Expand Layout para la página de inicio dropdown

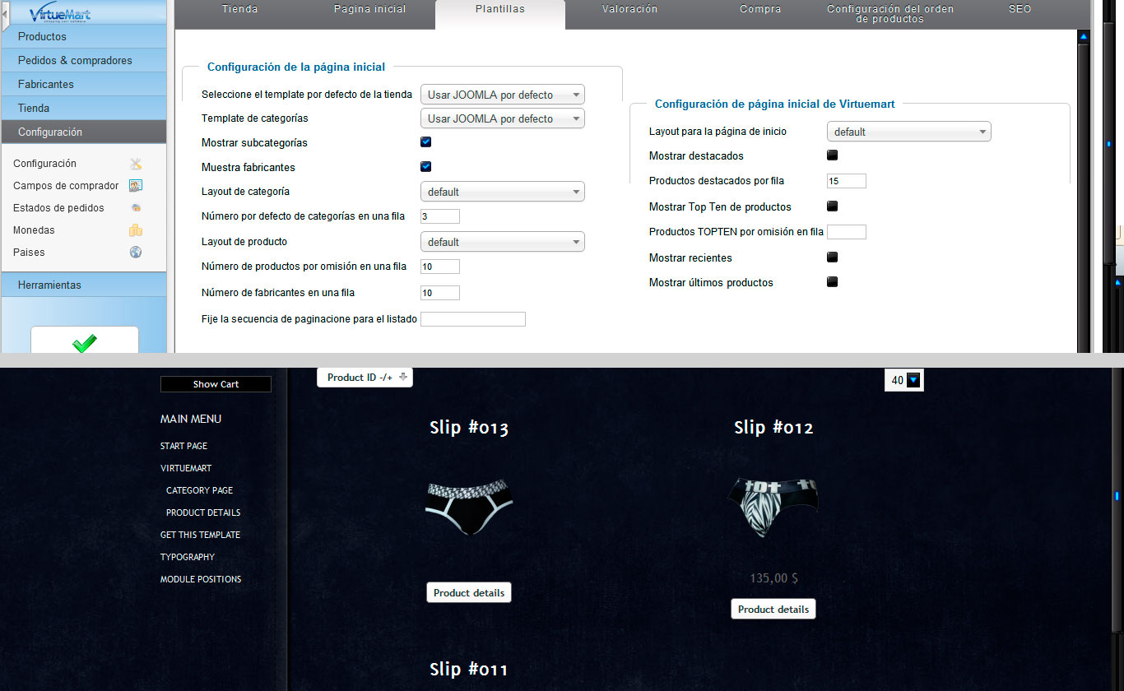[908, 132]
